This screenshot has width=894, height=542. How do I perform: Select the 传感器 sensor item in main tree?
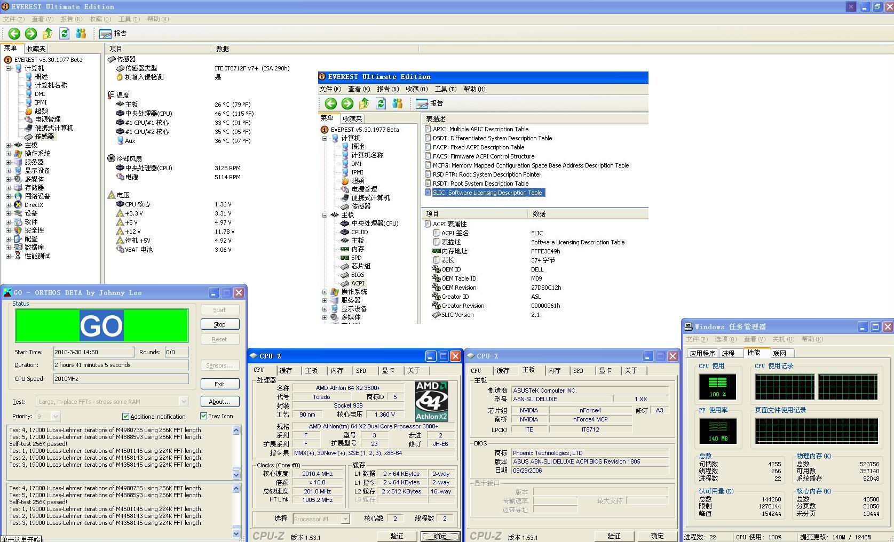[x=44, y=137]
